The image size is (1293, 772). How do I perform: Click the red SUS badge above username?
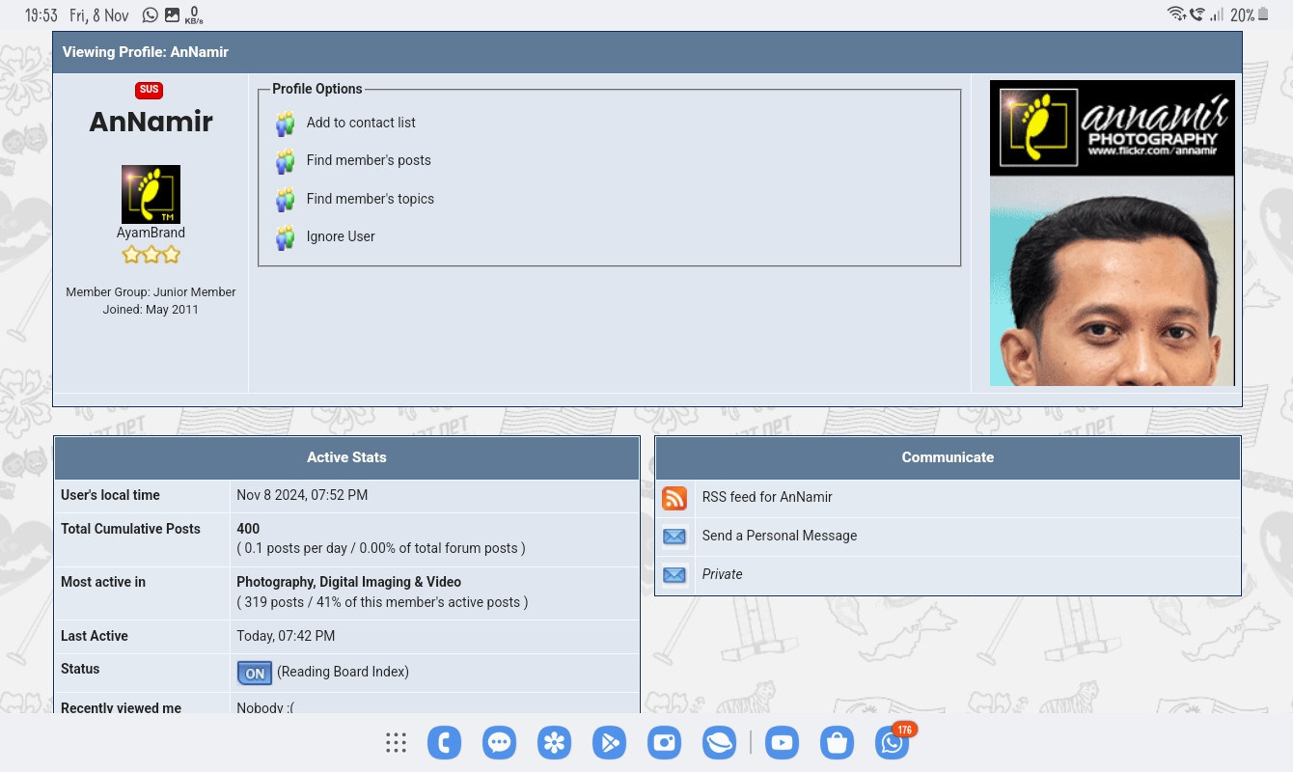coord(149,90)
